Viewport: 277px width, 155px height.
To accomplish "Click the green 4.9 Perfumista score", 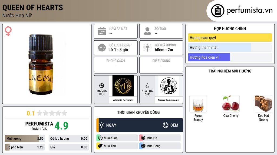I will 61,126.
